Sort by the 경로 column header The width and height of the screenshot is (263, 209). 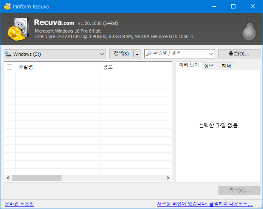[x=136, y=67]
